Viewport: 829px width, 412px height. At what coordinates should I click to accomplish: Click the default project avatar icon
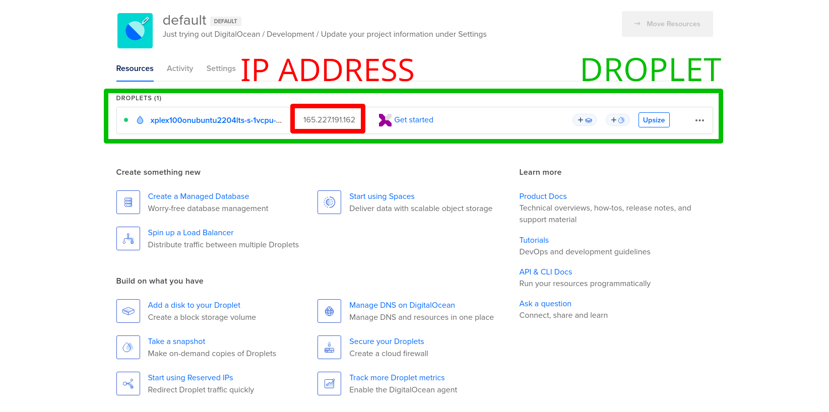click(135, 31)
